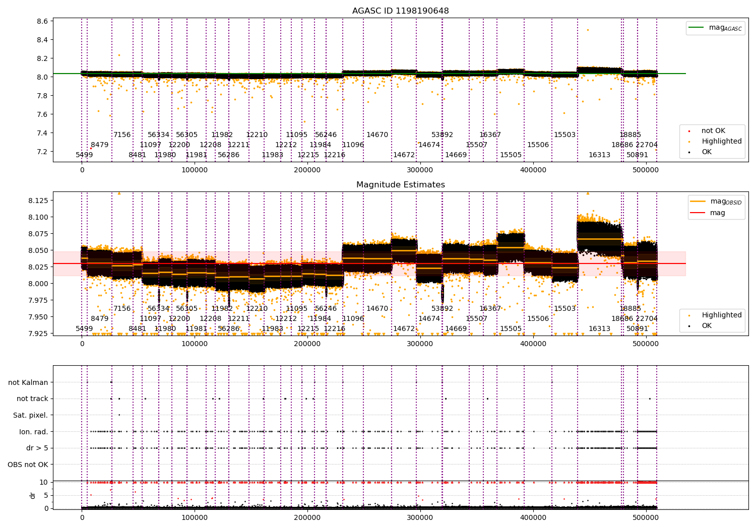The image size is (756, 529).
Task: Click Highlighted in the top plot legend
Action: (721, 142)
